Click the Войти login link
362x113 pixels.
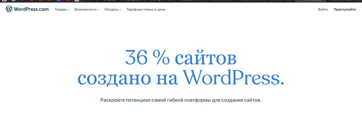click(x=323, y=9)
